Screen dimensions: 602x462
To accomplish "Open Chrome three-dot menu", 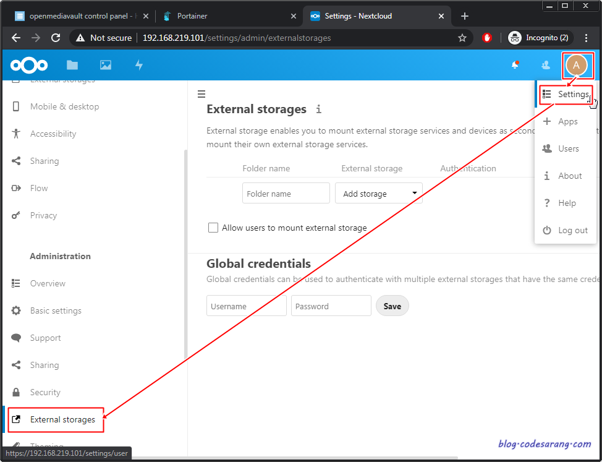I will click(x=586, y=38).
